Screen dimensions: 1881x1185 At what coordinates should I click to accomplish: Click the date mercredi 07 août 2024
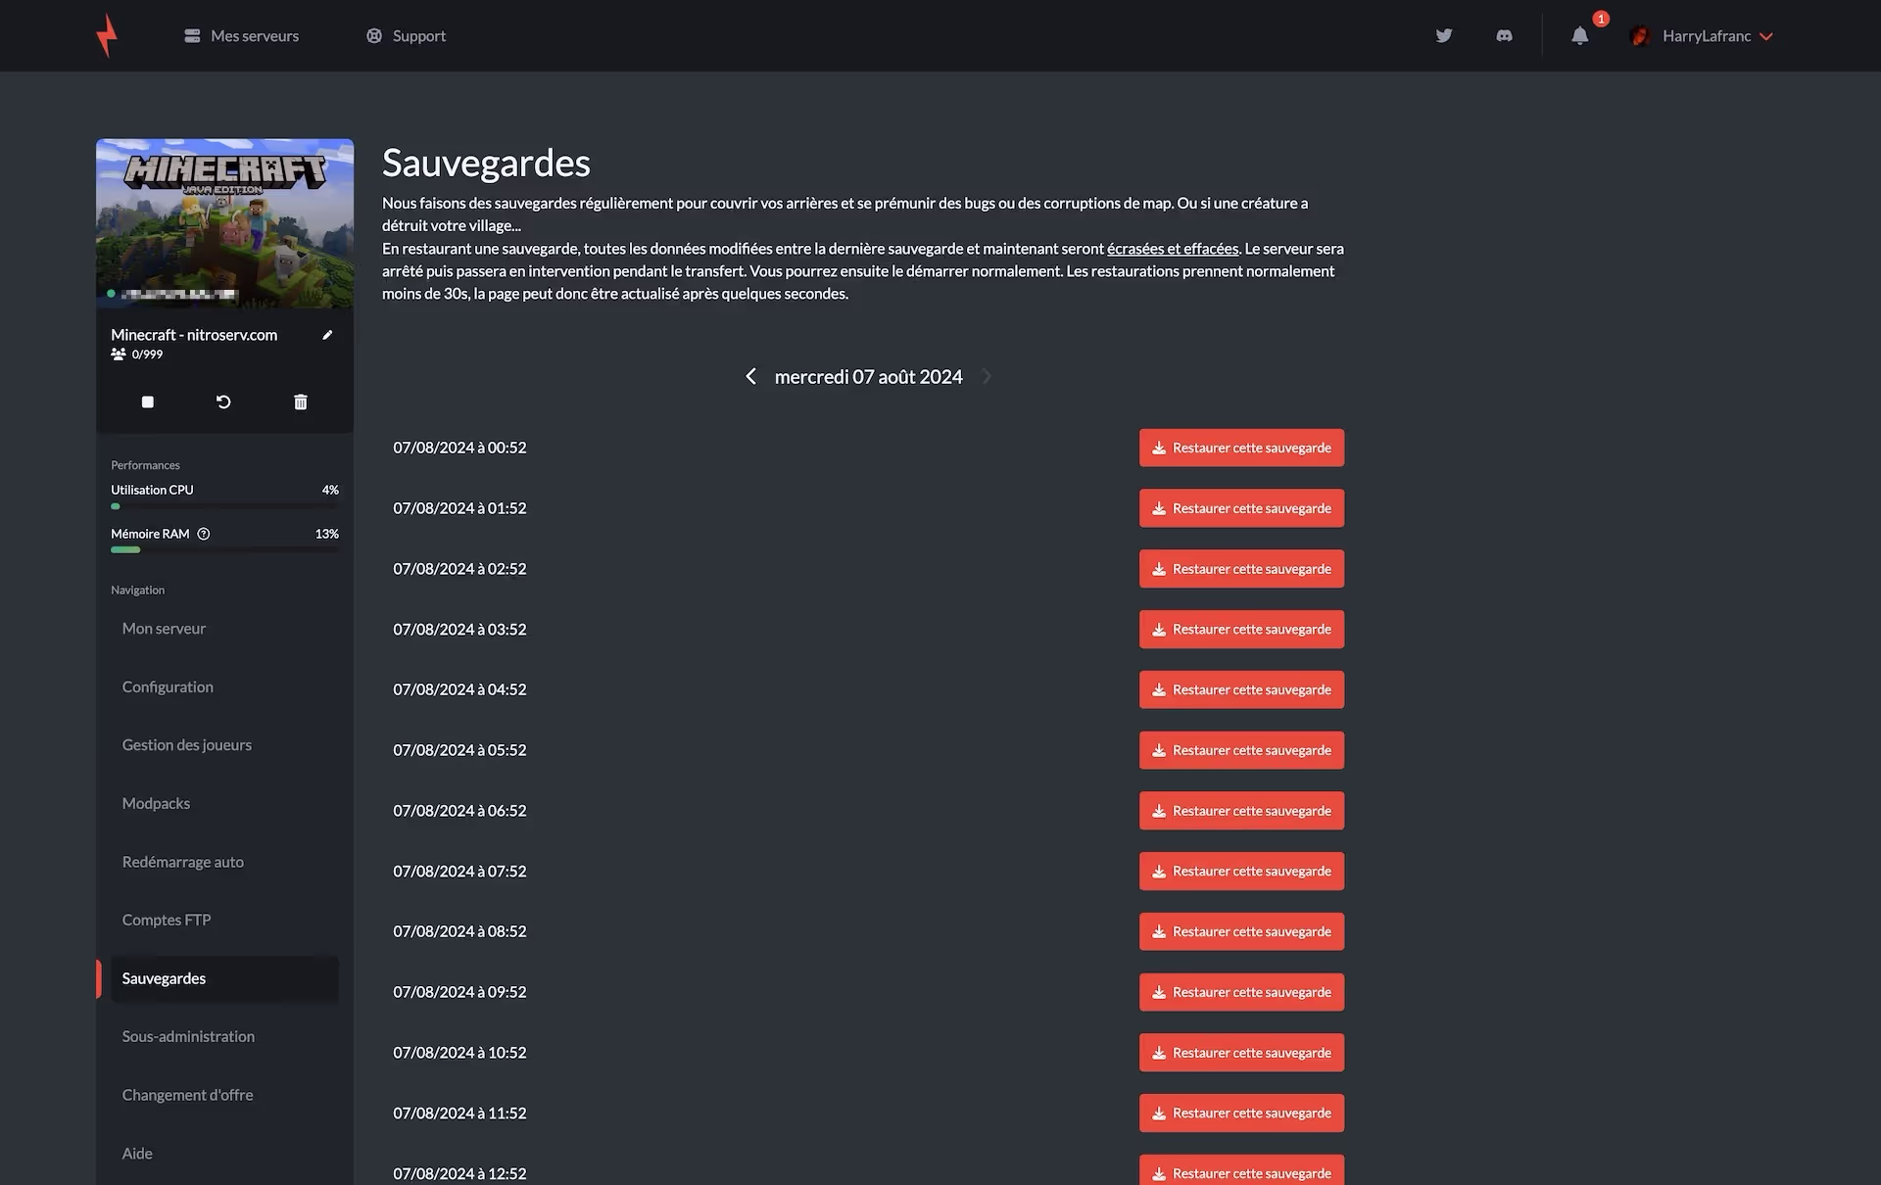(868, 377)
